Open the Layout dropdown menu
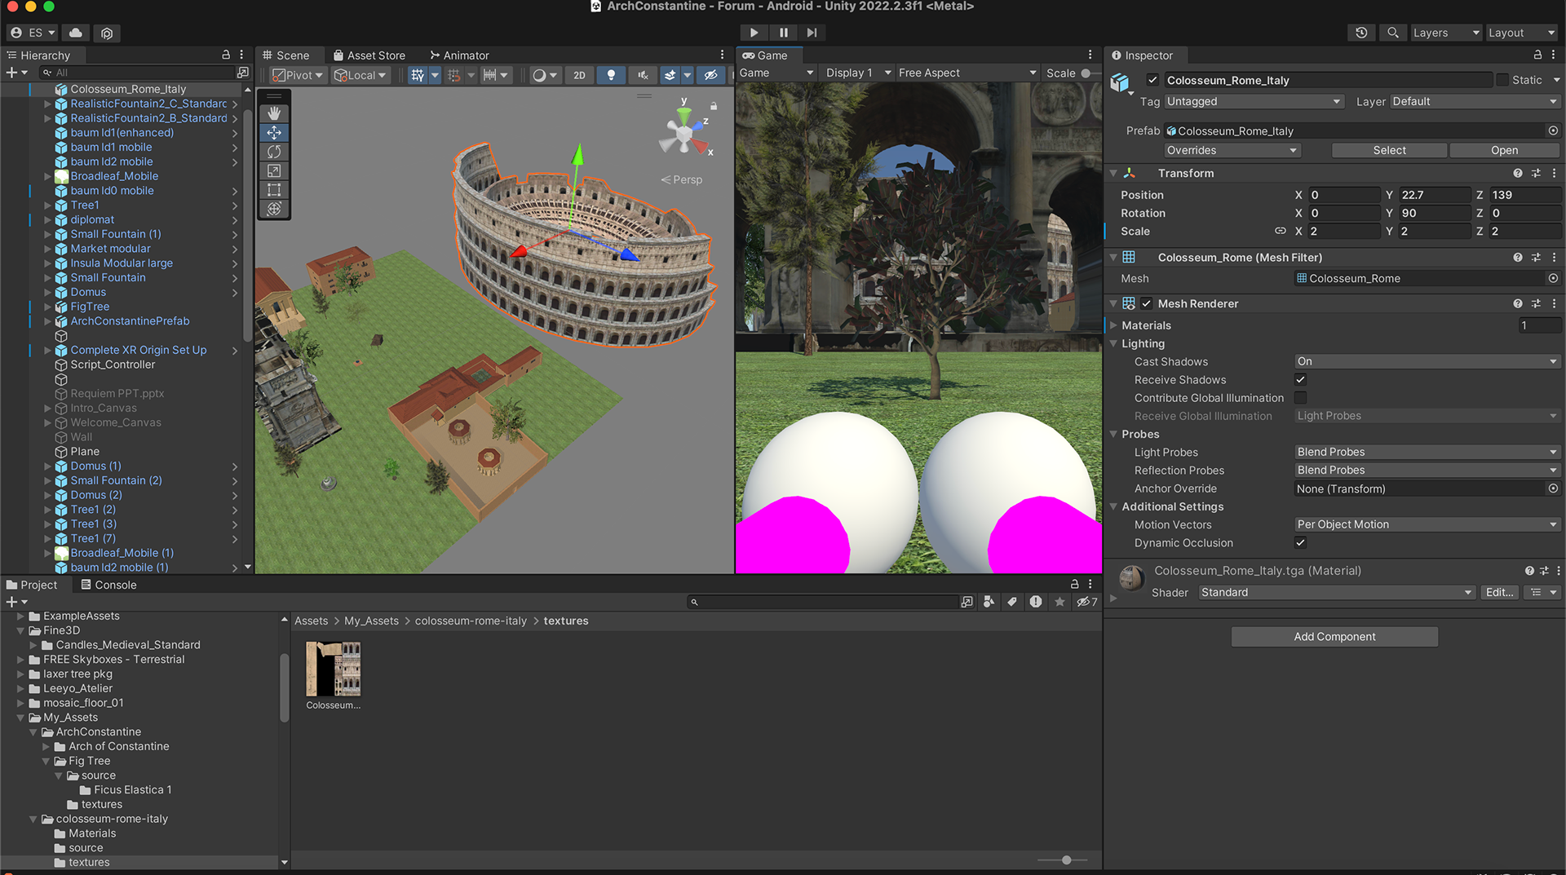This screenshot has width=1566, height=875. coord(1521,33)
